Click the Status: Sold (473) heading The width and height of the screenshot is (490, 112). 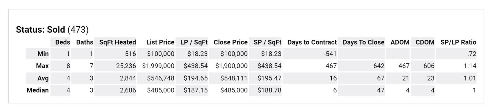[52, 30]
